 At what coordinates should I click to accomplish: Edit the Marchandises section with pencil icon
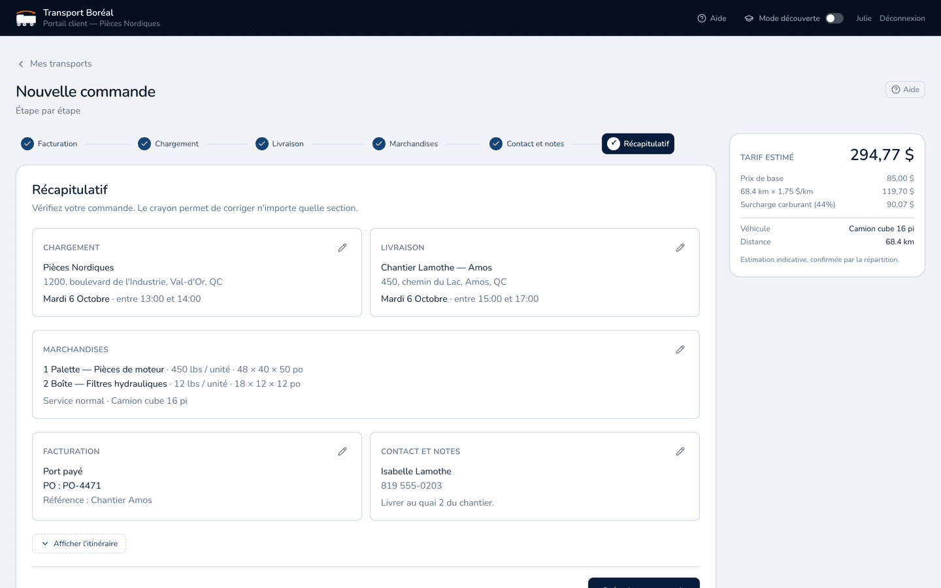(680, 350)
